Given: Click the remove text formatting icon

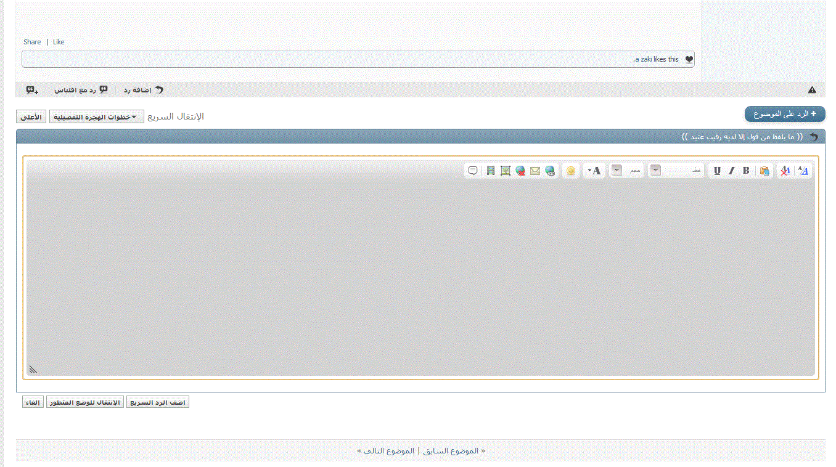Looking at the screenshot, I should [x=785, y=171].
